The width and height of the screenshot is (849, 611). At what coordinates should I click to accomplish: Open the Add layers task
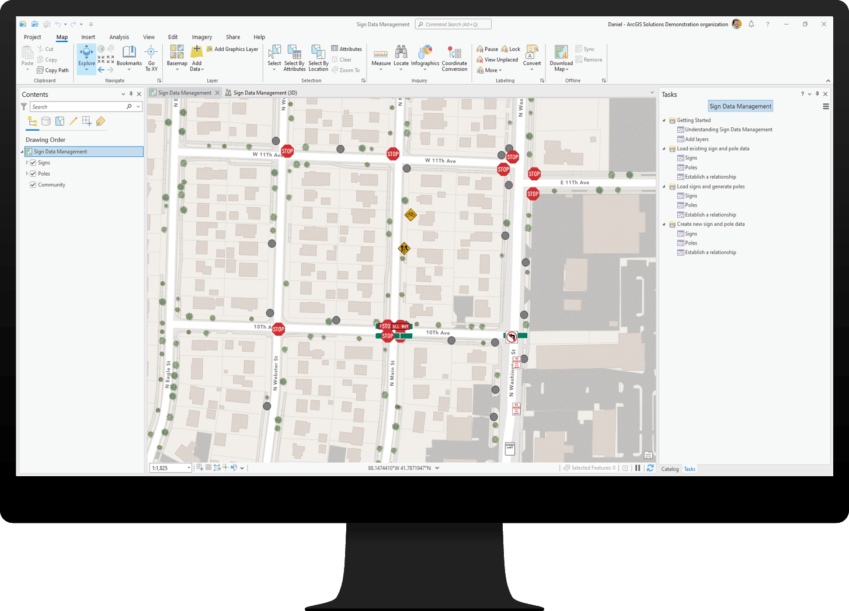pos(697,139)
